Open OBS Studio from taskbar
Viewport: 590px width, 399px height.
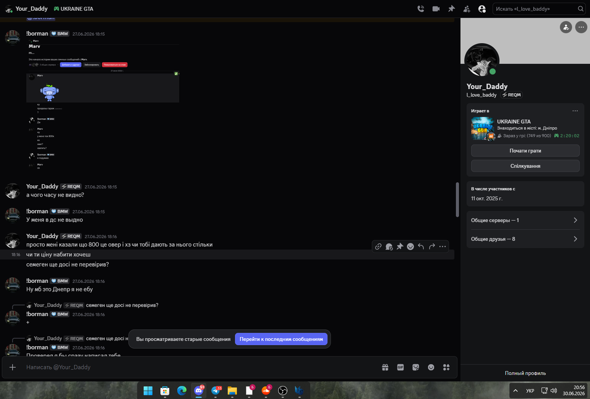click(x=282, y=391)
